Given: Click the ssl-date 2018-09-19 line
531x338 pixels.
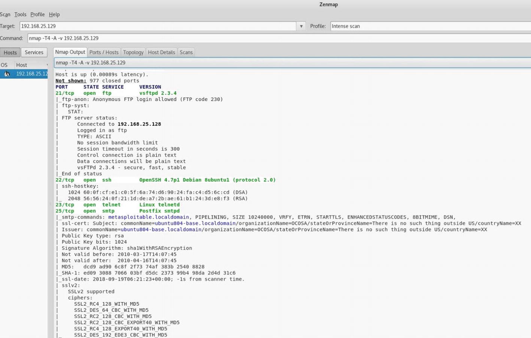Looking at the screenshot, I should 150,279.
